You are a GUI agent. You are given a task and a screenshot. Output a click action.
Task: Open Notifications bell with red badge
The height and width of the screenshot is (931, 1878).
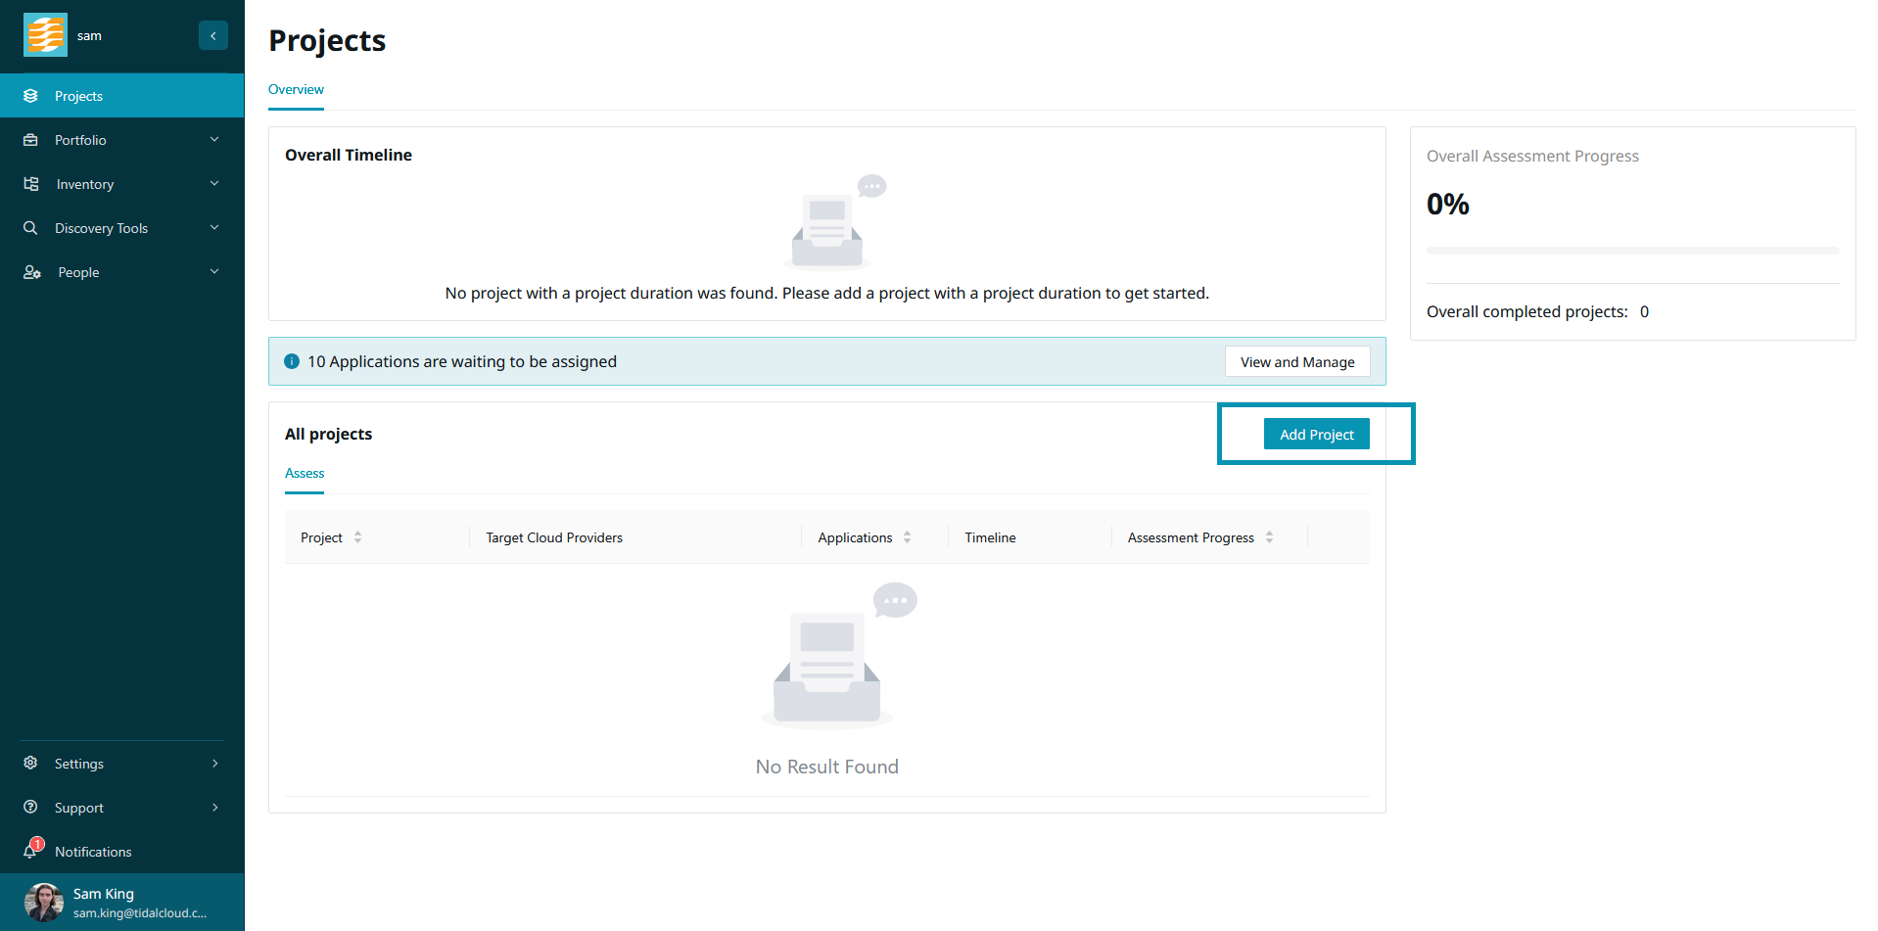pos(32,850)
